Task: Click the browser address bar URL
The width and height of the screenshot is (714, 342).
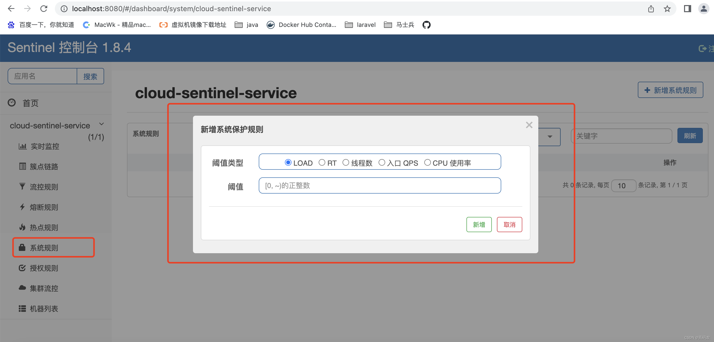Action: coord(171,9)
